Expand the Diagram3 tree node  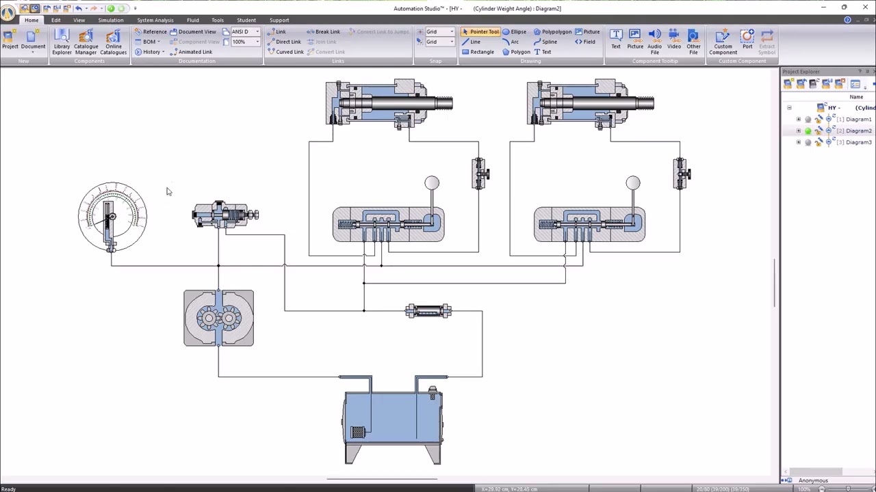799,143
